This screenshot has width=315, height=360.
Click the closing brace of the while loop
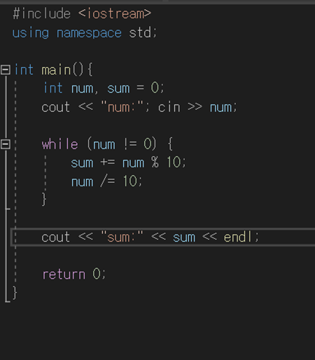click(x=44, y=199)
